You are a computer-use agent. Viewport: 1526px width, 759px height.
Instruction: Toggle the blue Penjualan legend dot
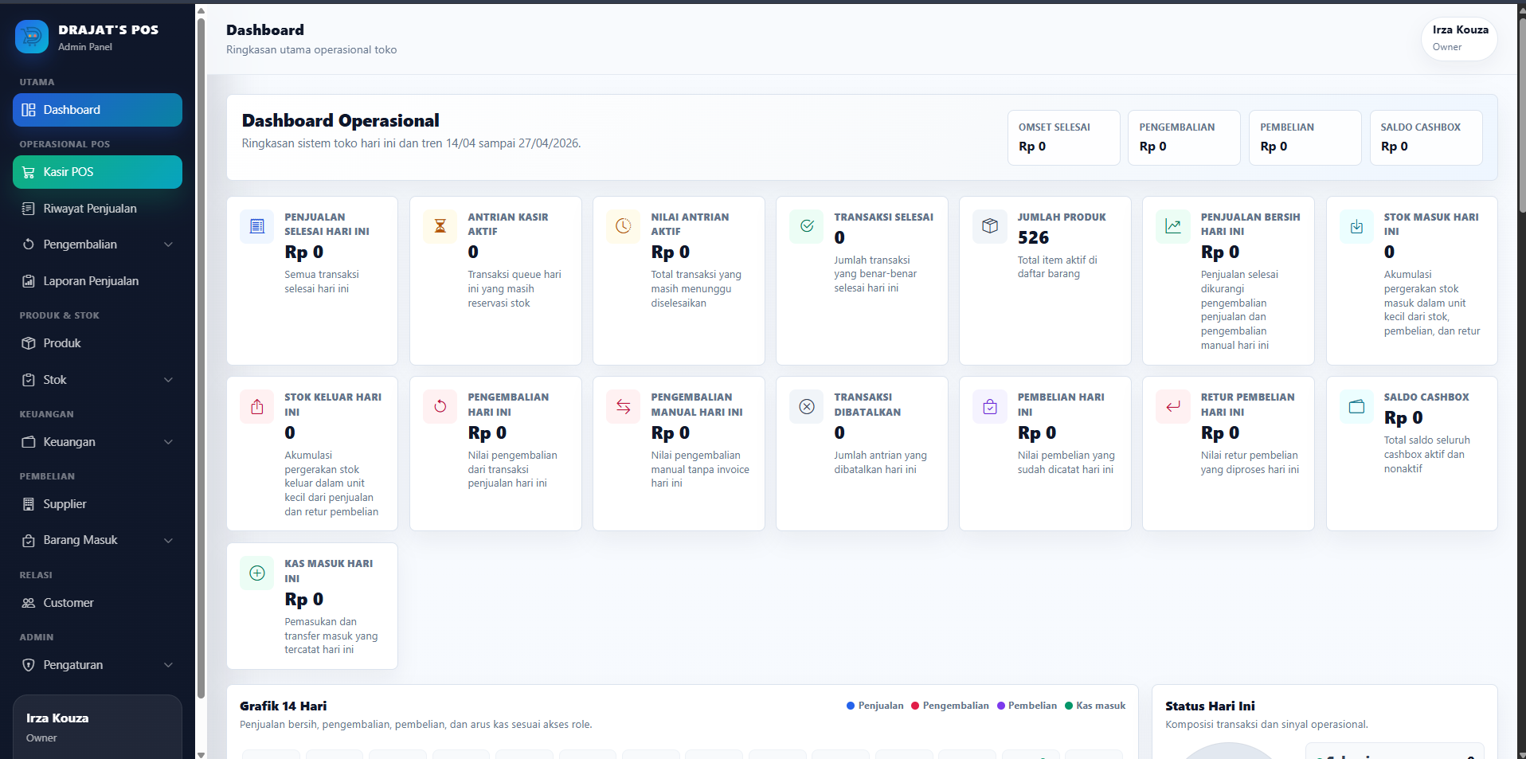pos(851,706)
